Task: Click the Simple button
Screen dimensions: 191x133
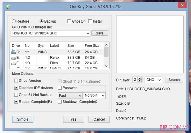Action: 23,119
